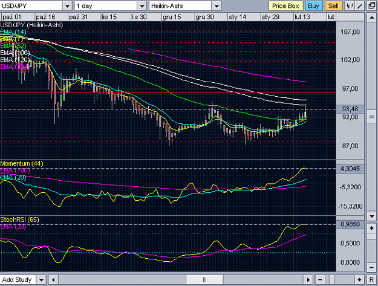This screenshot has width=378, height=286.
Task: Click the detach window icon
Action: point(372,6)
